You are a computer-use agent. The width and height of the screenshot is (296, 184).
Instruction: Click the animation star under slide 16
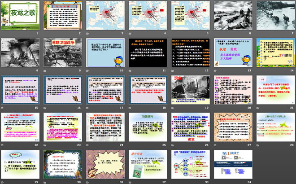[45, 108]
